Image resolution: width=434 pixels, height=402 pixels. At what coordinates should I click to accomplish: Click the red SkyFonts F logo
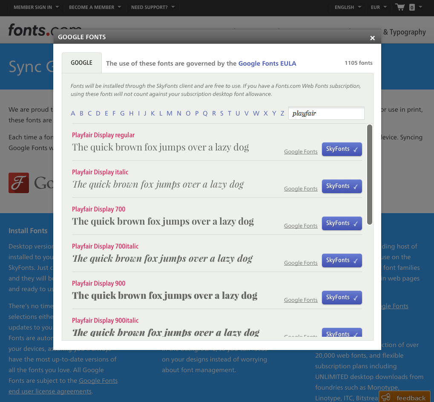click(19, 183)
